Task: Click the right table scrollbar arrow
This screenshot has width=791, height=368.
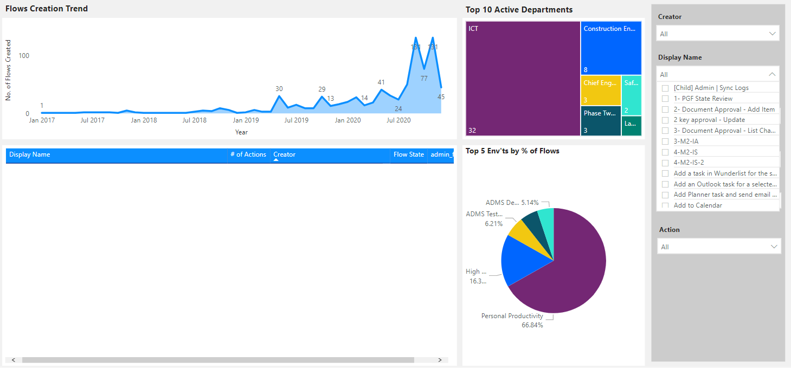Action: tap(441, 359)
